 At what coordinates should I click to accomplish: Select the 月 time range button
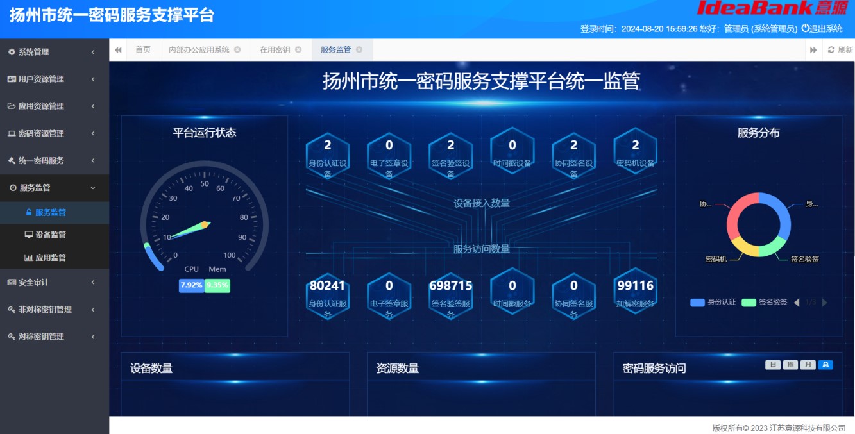tap(808, 365)
